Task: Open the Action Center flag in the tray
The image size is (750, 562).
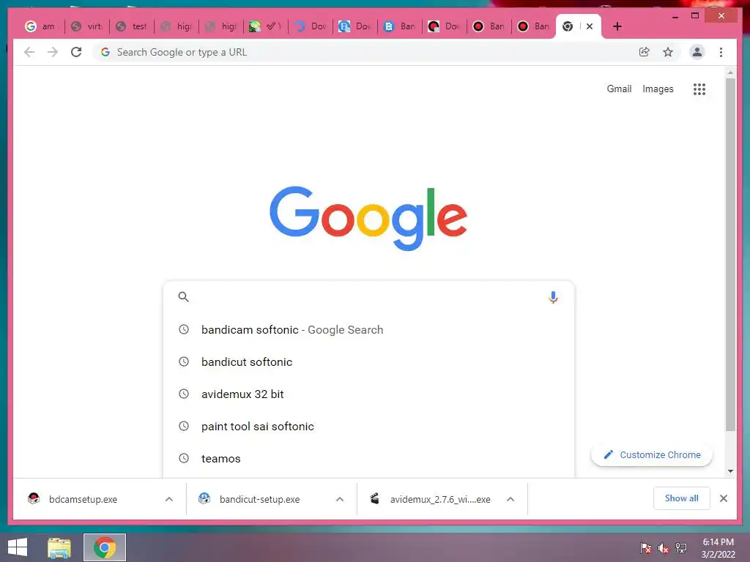Action: pos(646,547)
